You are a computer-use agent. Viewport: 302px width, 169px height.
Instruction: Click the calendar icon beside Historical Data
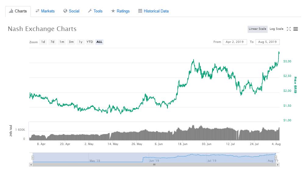point(140,11)
